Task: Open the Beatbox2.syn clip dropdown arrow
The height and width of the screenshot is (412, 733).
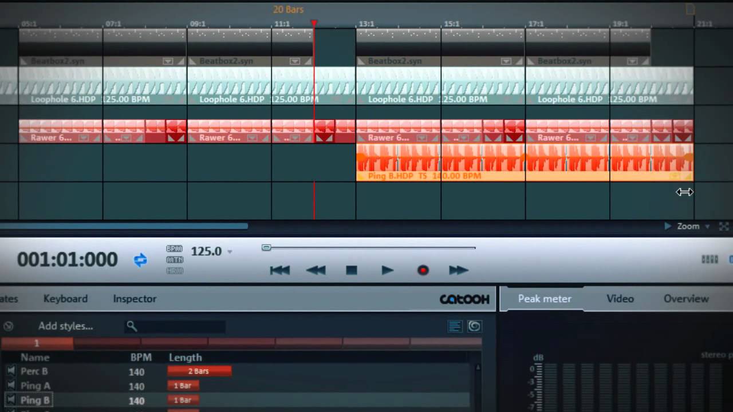Action: (168, 61)
